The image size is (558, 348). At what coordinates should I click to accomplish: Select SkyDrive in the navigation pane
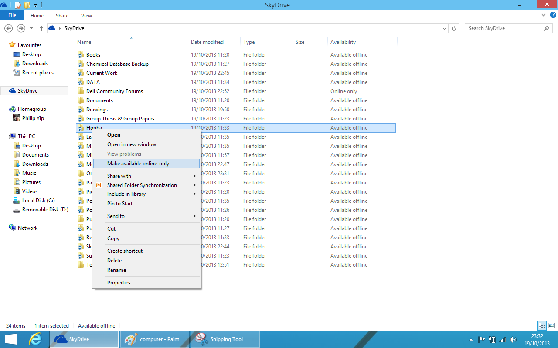[34, 91]
